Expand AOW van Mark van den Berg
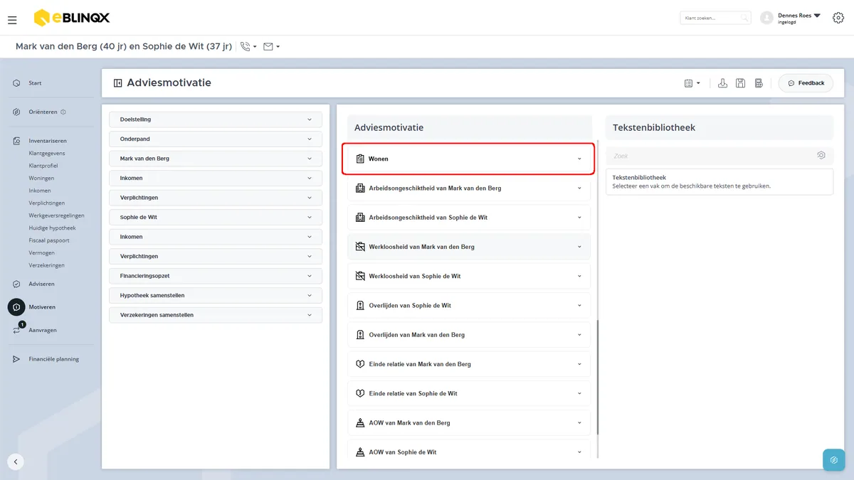Screen dimensions: 854x480 469,422
